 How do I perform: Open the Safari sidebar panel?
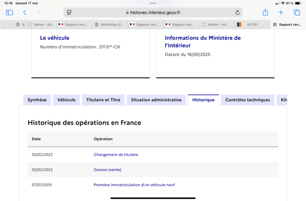(9, 13)
